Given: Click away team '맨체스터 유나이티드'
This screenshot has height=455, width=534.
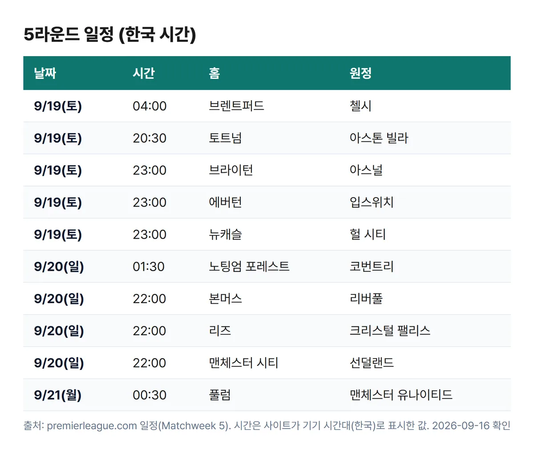Looking at the screenshot, I should pyautogui.click(x=401, y=394).
